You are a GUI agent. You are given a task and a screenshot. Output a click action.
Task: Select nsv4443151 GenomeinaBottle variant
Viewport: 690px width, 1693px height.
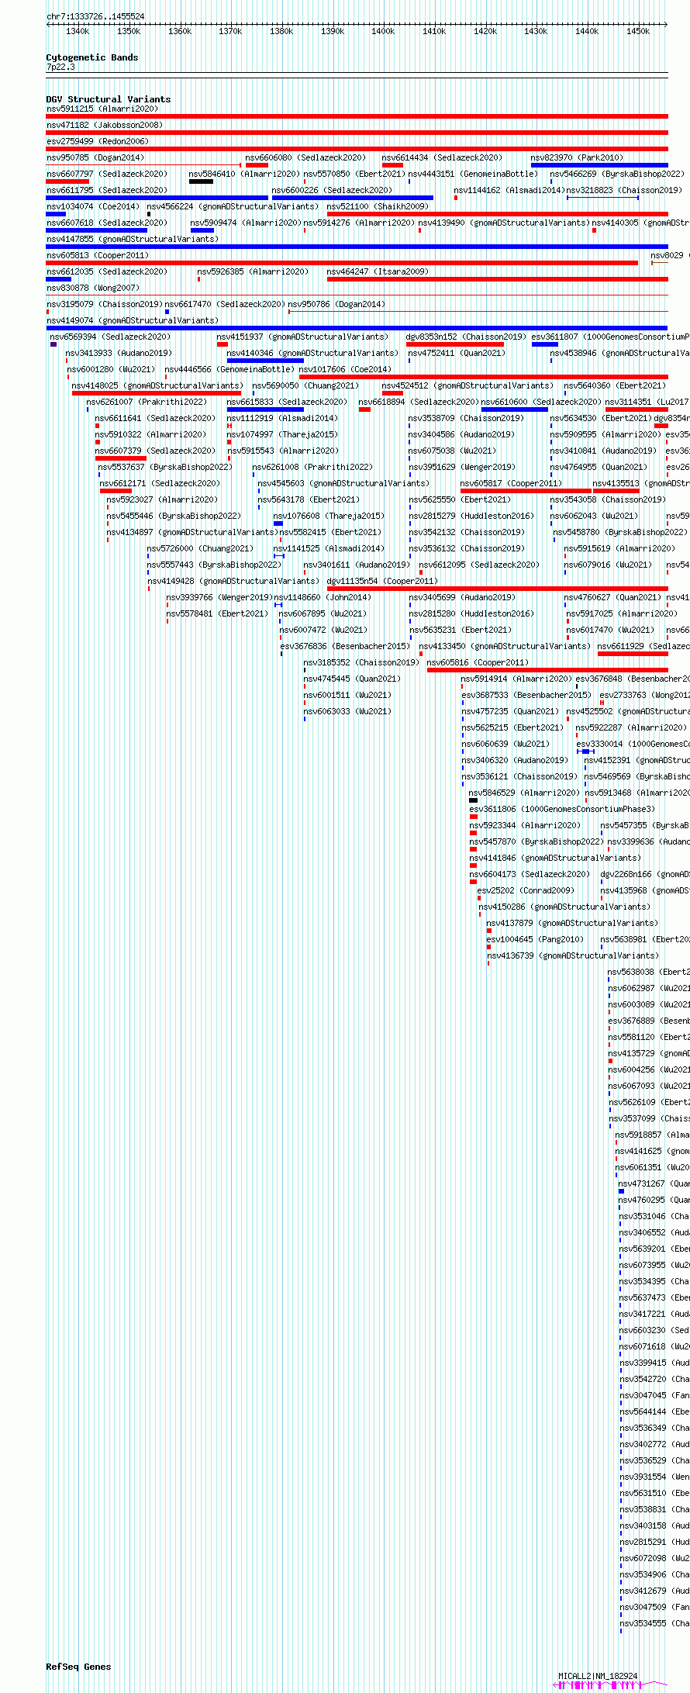409,181
